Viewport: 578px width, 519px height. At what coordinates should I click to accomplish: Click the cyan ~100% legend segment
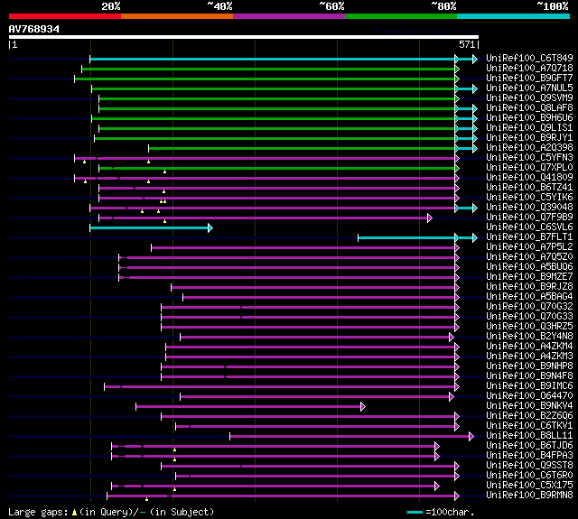click(513, 16)
